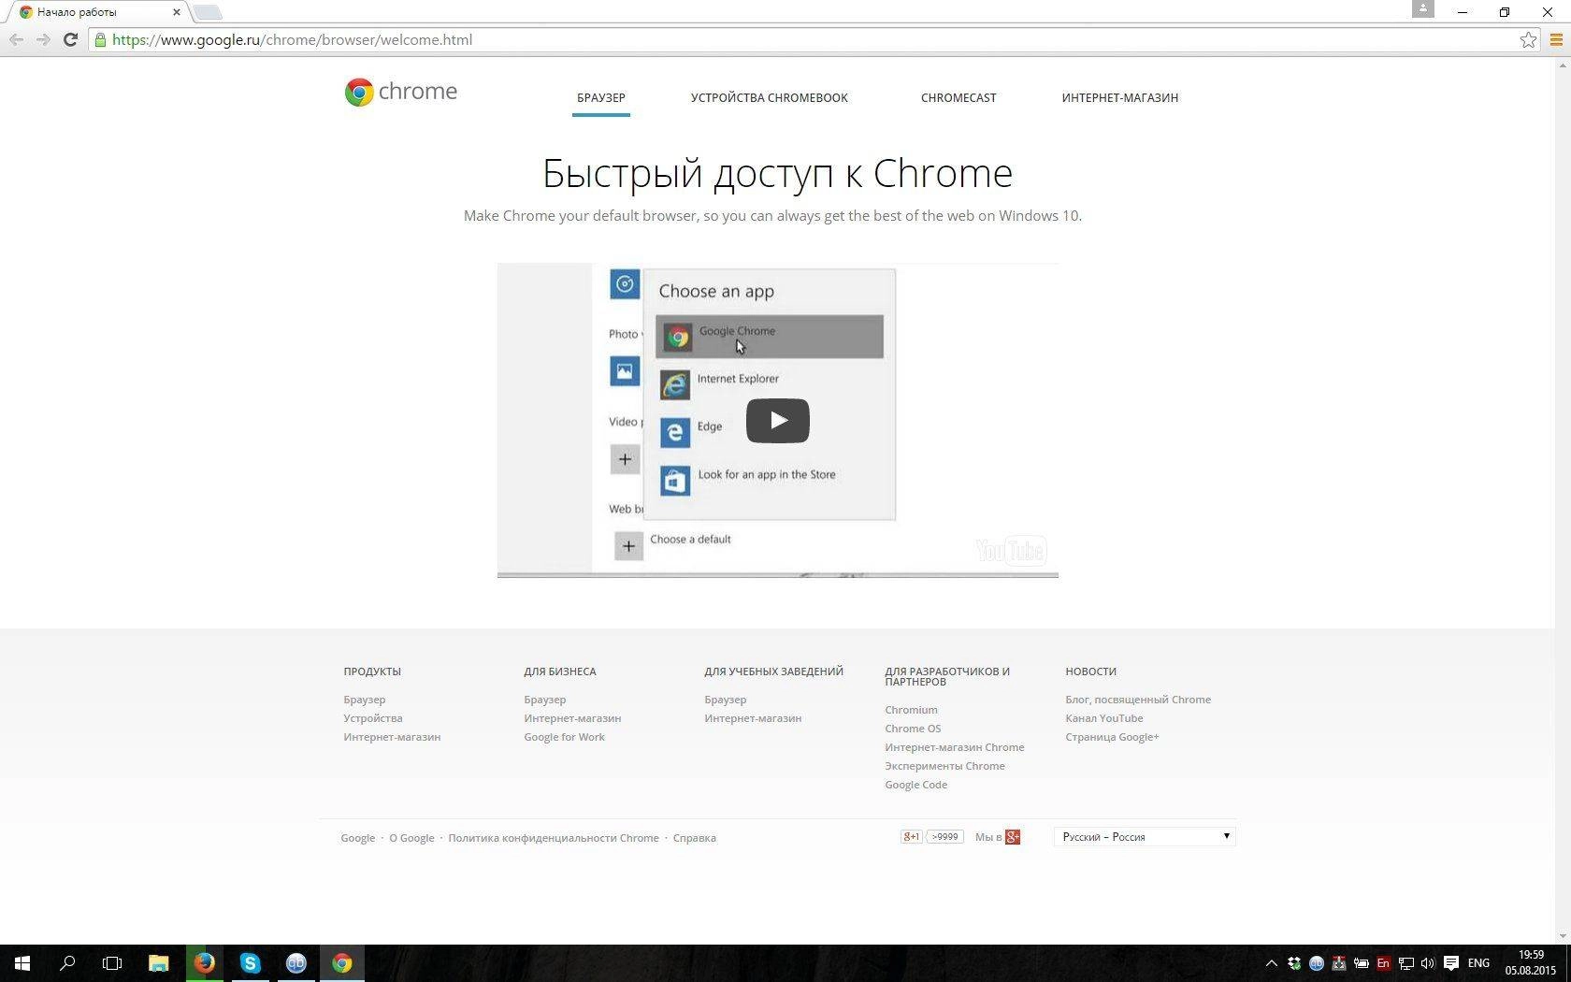Open Интернет-магазин Chrome link
Image resolution: width=1571 pixels, height=982 pixels.
tap(955, 747)
